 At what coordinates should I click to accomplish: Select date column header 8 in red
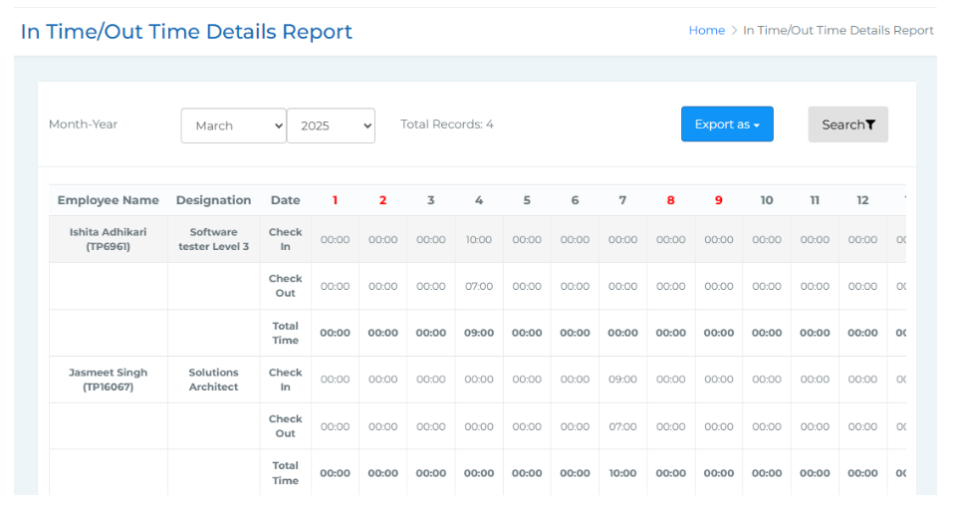pyautogui.click(x=670, y=200)
